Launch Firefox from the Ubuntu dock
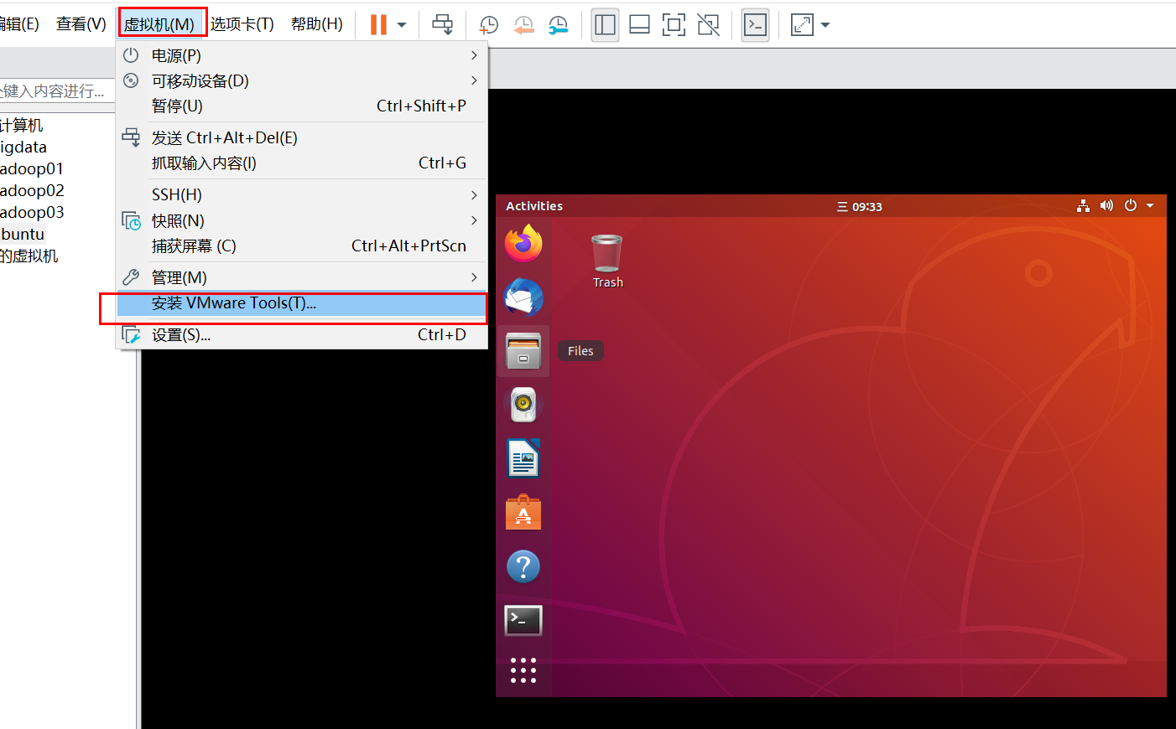The image size is (1176, 729). click(523, 243)
